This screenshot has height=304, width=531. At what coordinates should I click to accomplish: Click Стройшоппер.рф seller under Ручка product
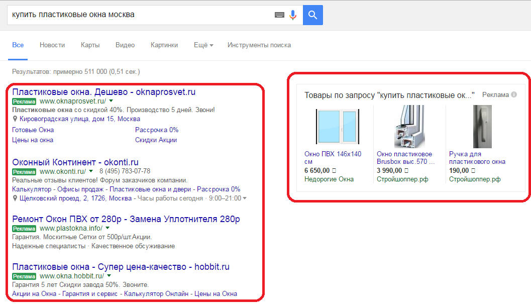[x=475, y=179]
